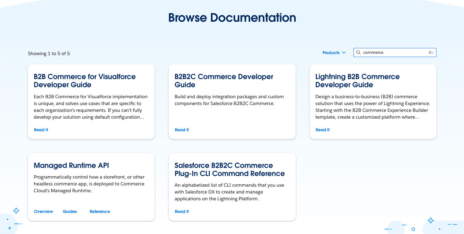This screenshot has height=234, width=464.
Task: Select Overview link in Managed Runtime API card
Action: [43, 212]
